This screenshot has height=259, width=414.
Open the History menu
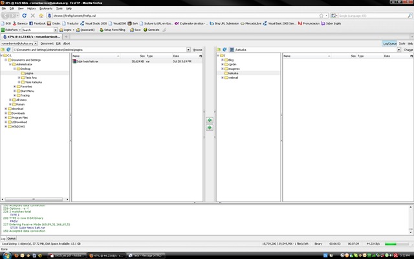point(32,8)
